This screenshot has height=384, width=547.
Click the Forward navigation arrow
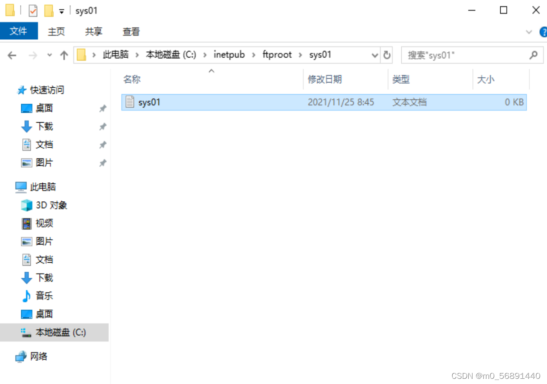[x=33, y=55]
